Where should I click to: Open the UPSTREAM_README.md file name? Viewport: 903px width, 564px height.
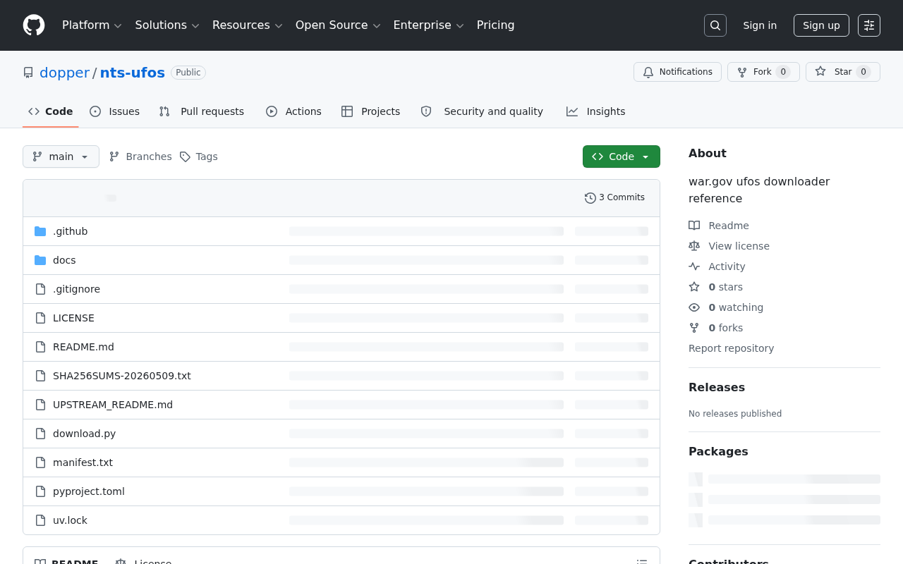tap(113, 405)
